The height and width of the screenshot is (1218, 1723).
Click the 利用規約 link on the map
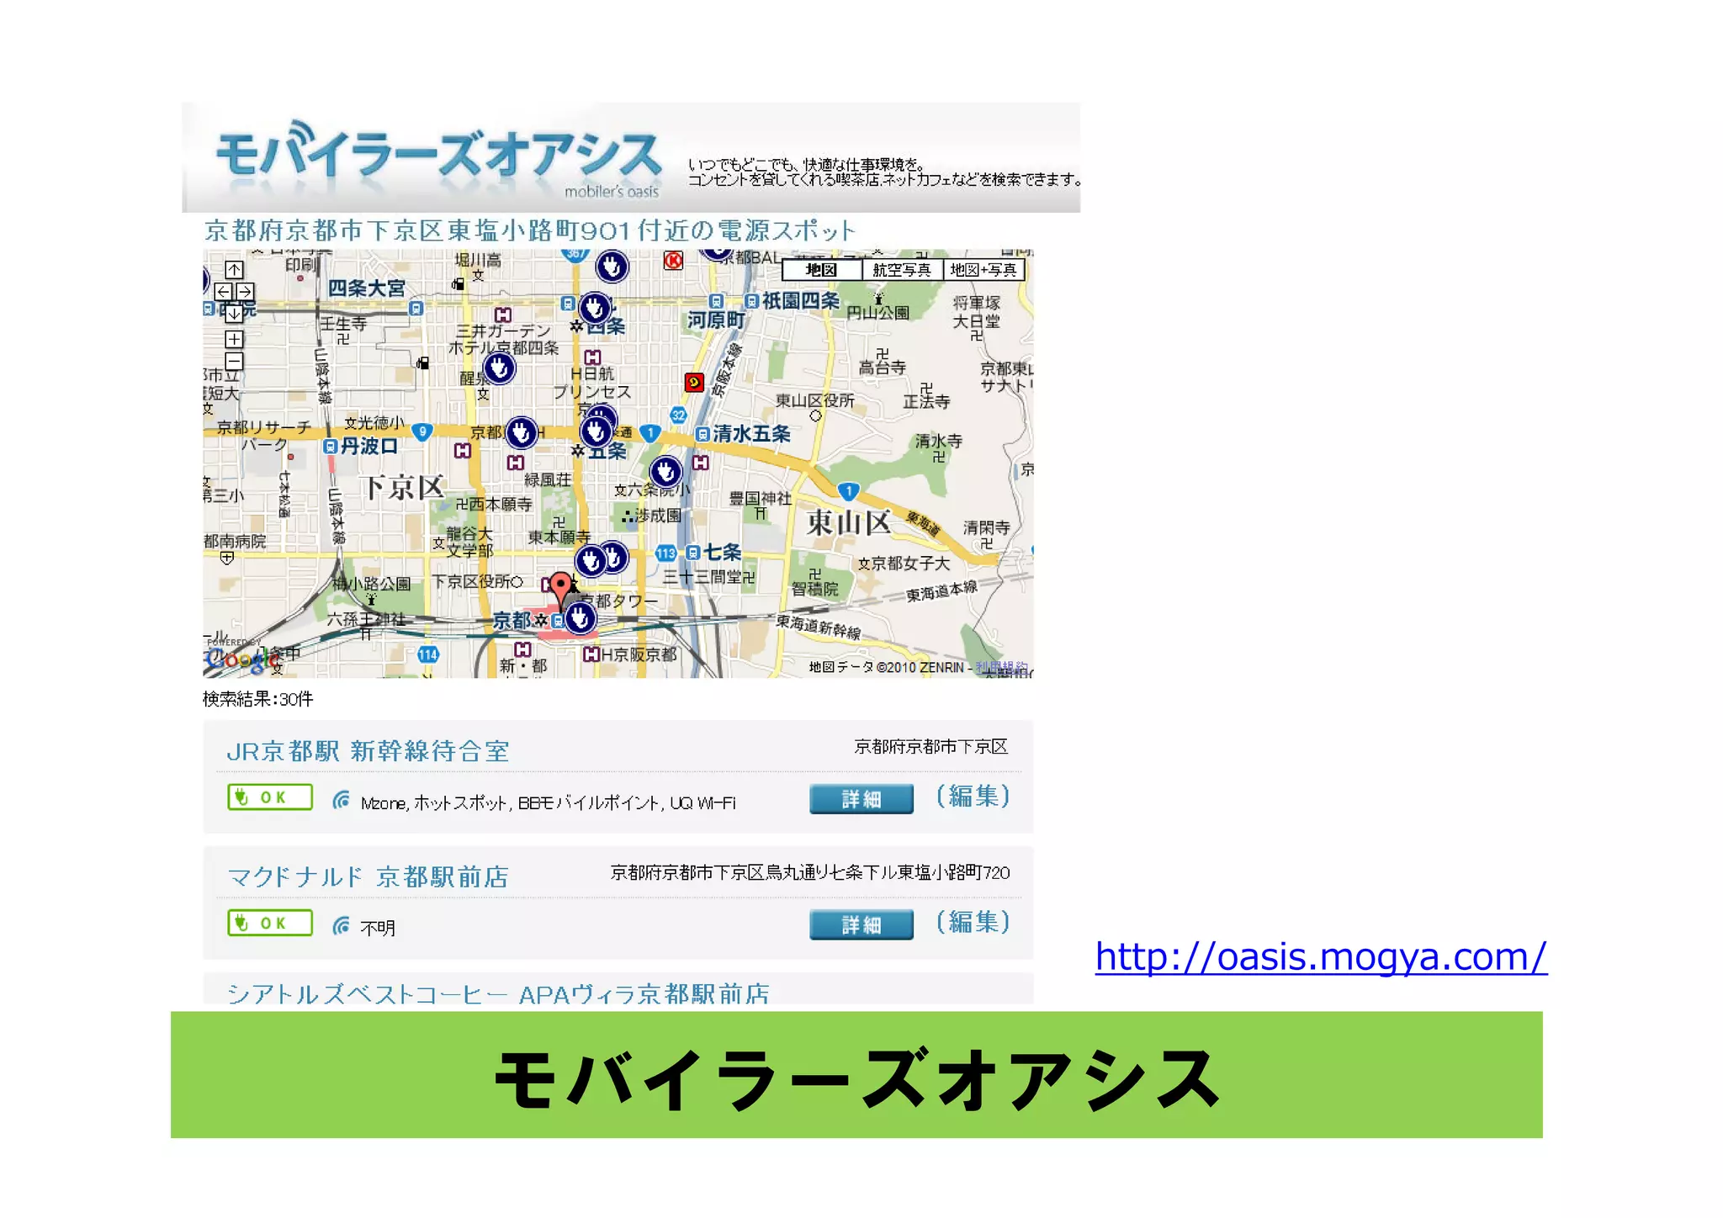[x=1001, y=667]
